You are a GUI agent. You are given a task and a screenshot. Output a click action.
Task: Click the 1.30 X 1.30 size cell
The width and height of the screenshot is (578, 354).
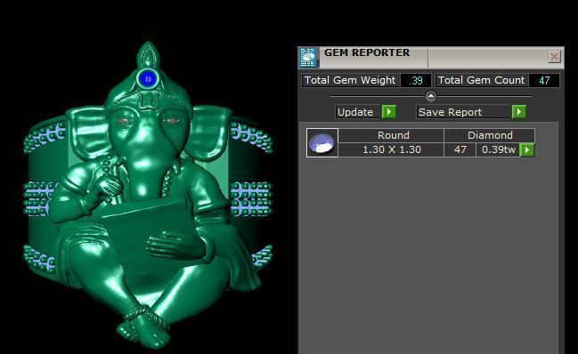click(x=391, y=149)
